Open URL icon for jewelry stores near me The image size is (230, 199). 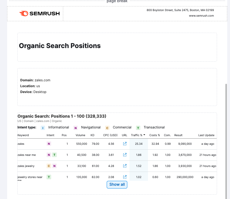[125, 177]
